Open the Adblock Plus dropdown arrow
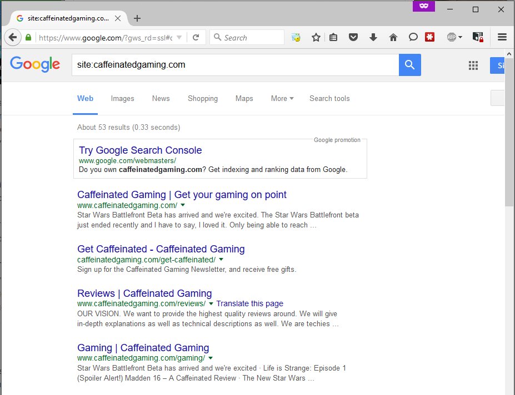The image size is (515, 395). 460,37
